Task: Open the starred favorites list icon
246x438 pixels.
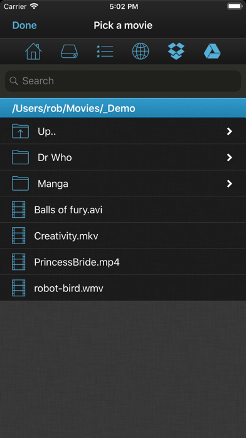Action: coord(105,52)
